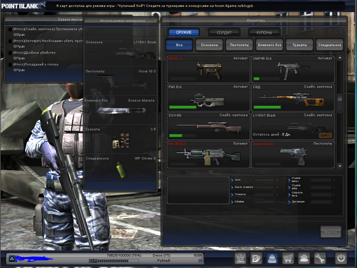Select the MP5K G. weapon card

(208, 69)
